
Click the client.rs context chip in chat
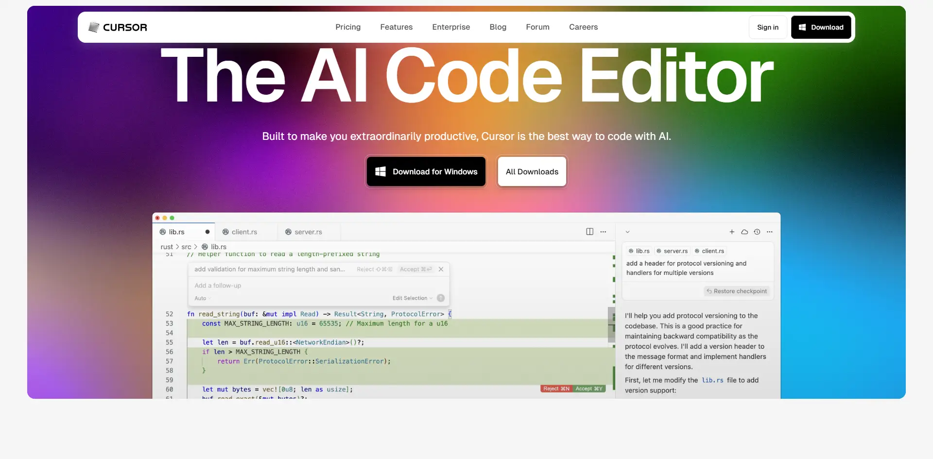[x=709, y=251]
